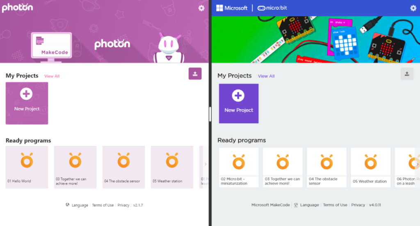Create New Project in Photon pane
The width and height of the screenshot is (420, 226).
(27, 103)
